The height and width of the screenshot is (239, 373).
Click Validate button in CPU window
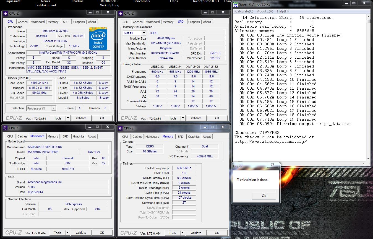click(81, 118)
